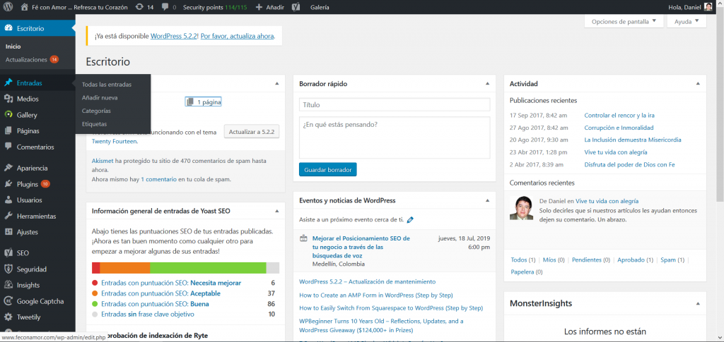
Task: Select Todas las entradas from submenu
Action: coord(106,85)
